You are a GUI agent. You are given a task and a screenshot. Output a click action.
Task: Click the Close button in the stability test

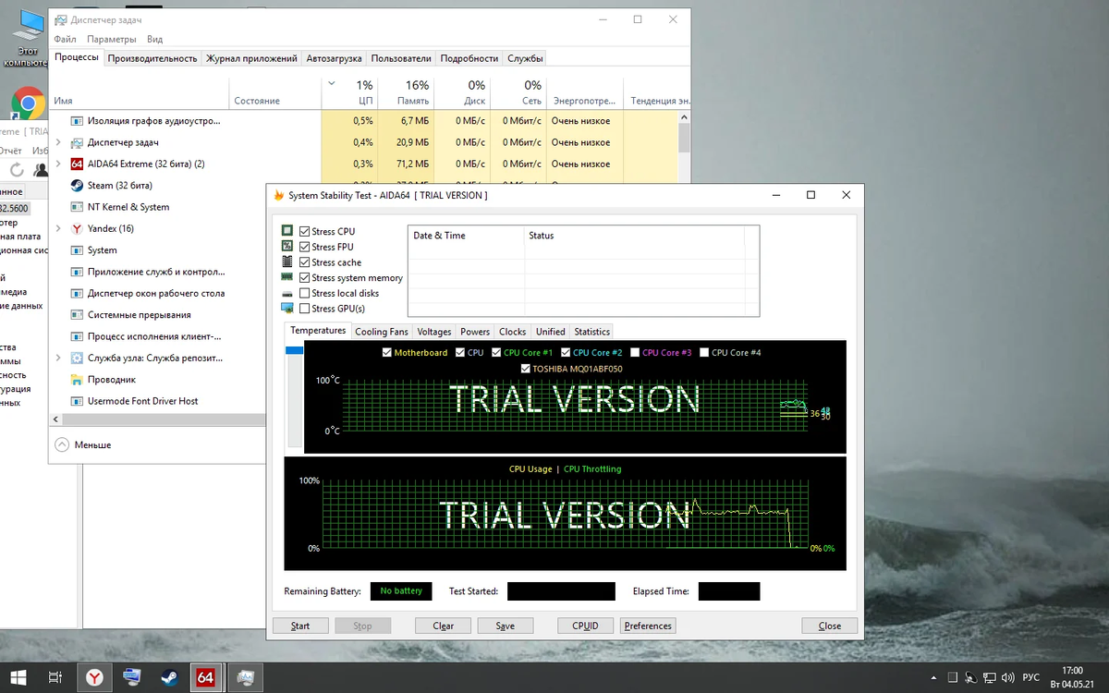point(830,626)
